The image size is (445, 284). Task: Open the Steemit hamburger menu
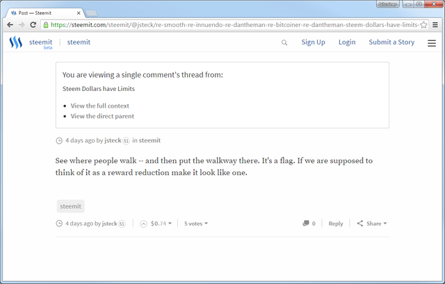coord(432,43)
